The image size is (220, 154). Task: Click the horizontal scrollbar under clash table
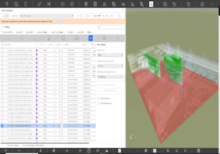pos(45,143)
